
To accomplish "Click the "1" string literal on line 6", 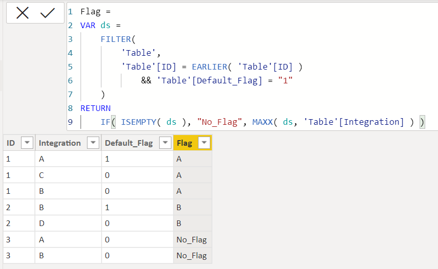I will coord(285,80).
